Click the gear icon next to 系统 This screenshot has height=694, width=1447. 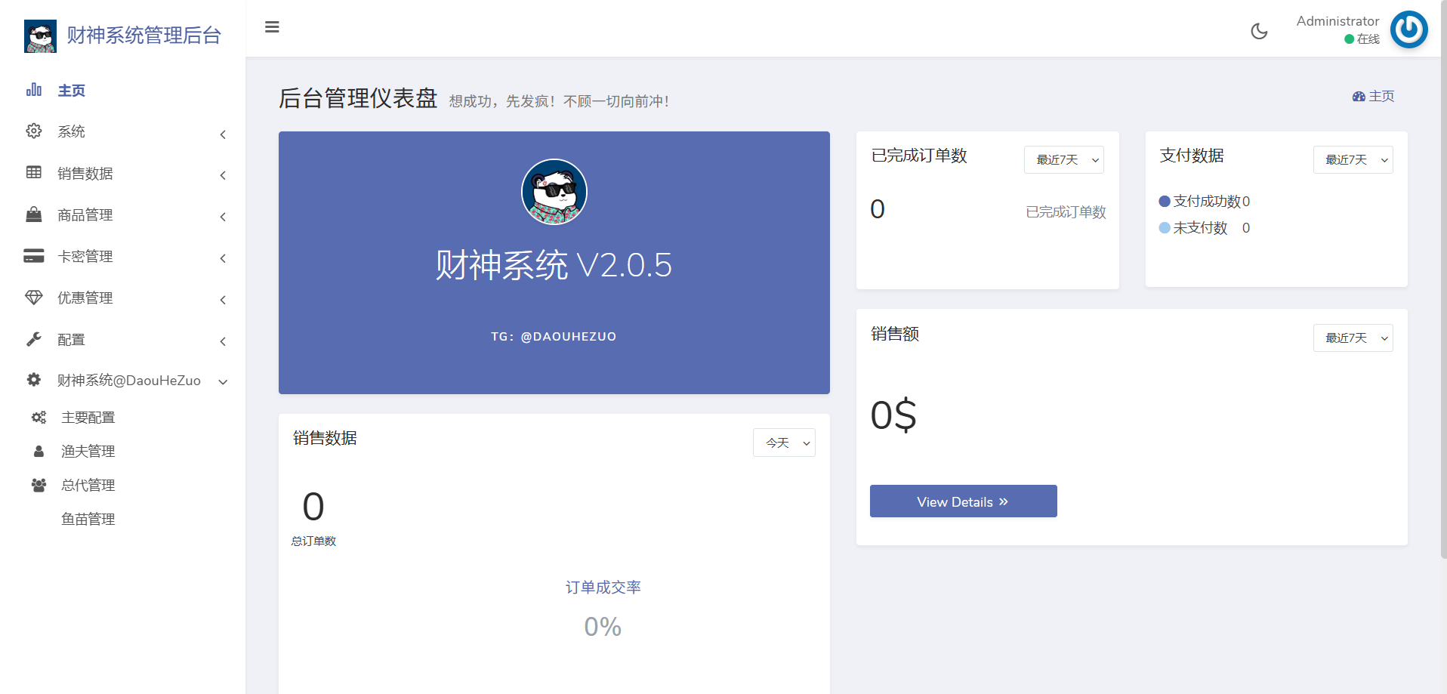click(34, 131)
